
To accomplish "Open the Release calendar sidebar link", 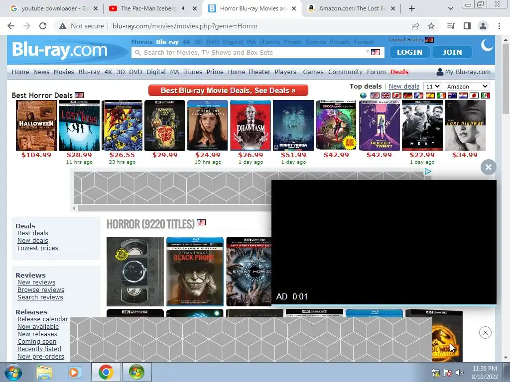I will [43, 319].
